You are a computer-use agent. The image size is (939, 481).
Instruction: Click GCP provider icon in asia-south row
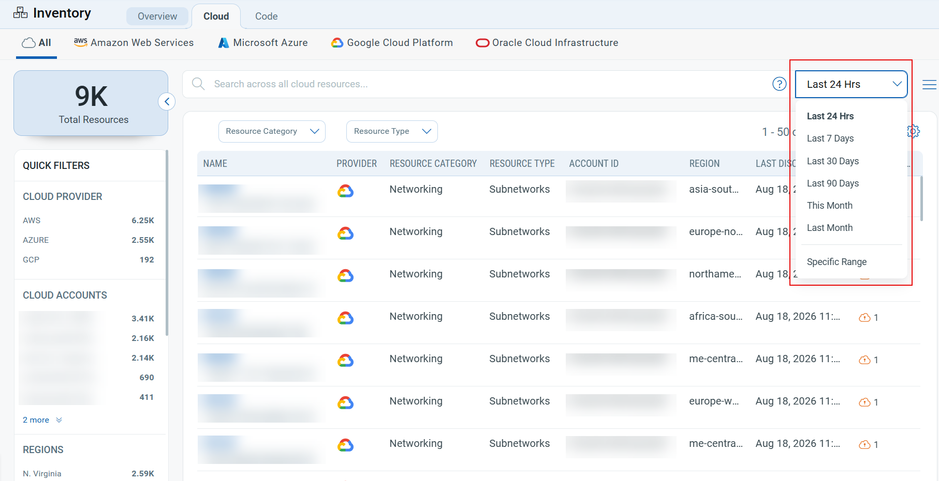pyautogui.click(x=345, y=191)
